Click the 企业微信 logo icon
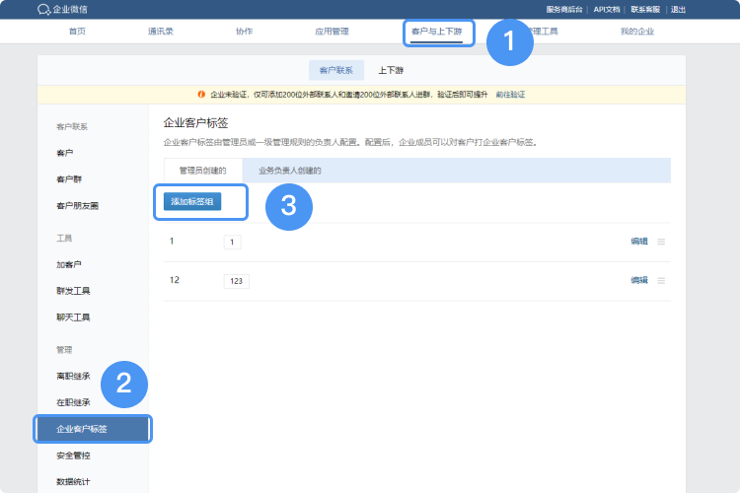This screenshot has width=740, height=493. click(43, 9)
